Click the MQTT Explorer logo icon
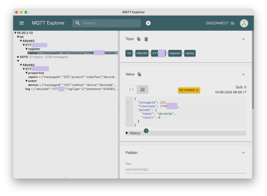 click(244, 23)
